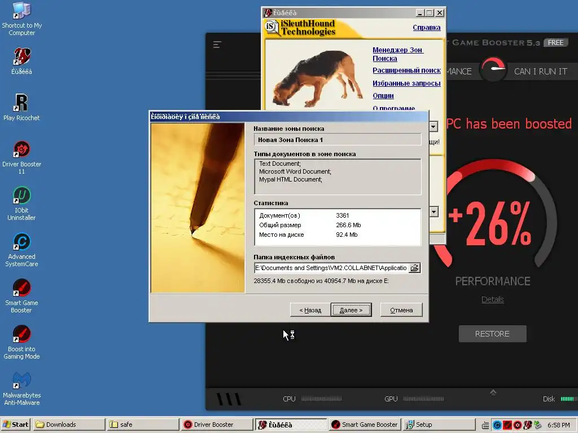Open Справка help link
Image resolution: width=578 pixels, height=433 pixels.
pos(427,28)
